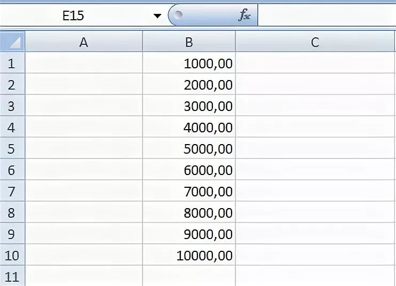Select column A header
Image resolution: width=396 pixels, height=286 pixels.
(x=84, y=42)
